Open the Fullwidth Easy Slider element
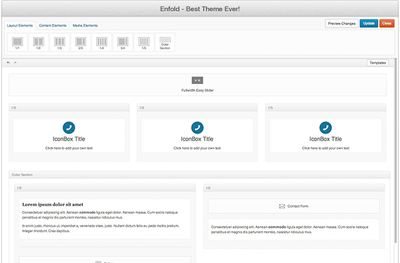This screenshot has width=400, height=263. [197, 85]
